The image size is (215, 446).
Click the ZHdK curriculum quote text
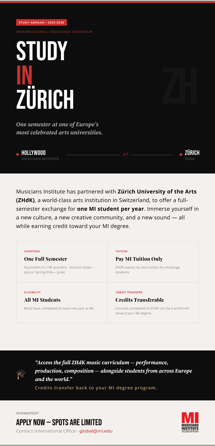pyautogui.click(x=113, y=371)
